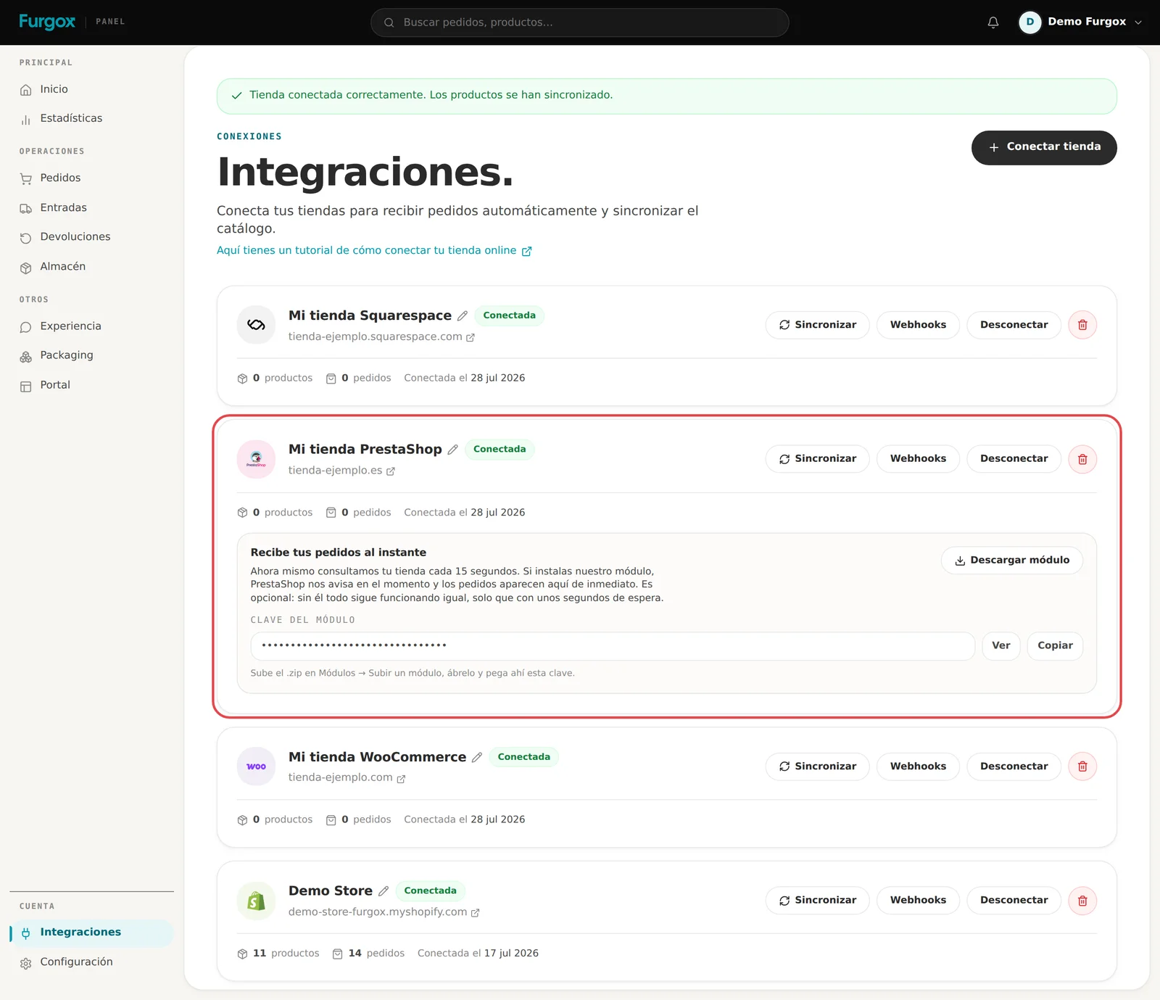The height and width of the screenshot is (1000, 1160).
Task: Click the Demo Furgox avatar
Action: click(1029, 22)
